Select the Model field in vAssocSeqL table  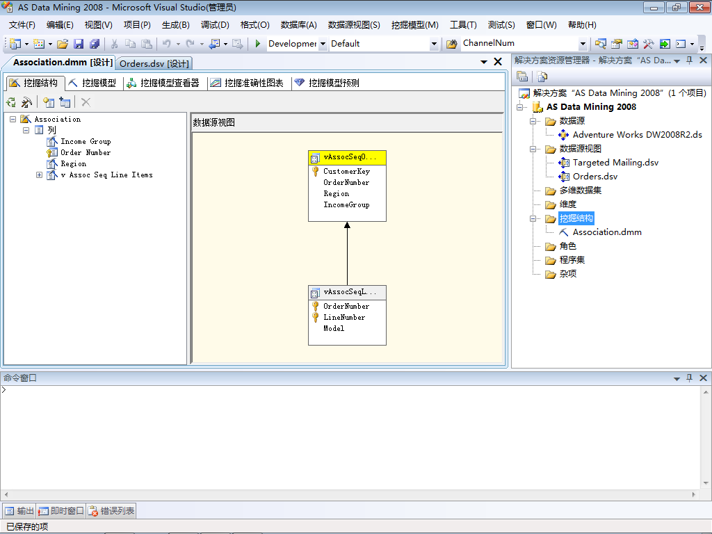pyautogui.click(x=334, y=329)
